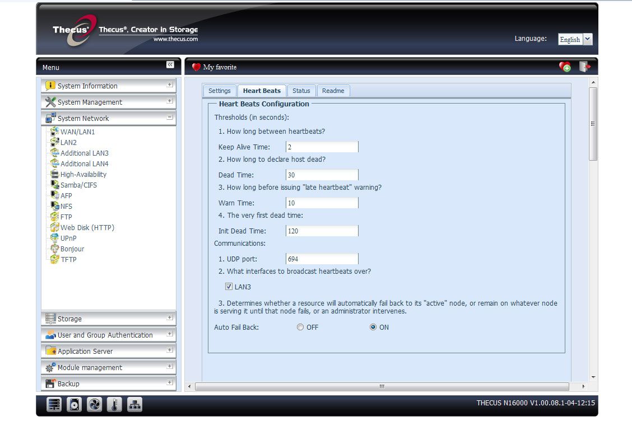Collapse the Menu panel
Viewport: 632px width, 421px height.
pos(170,64)
